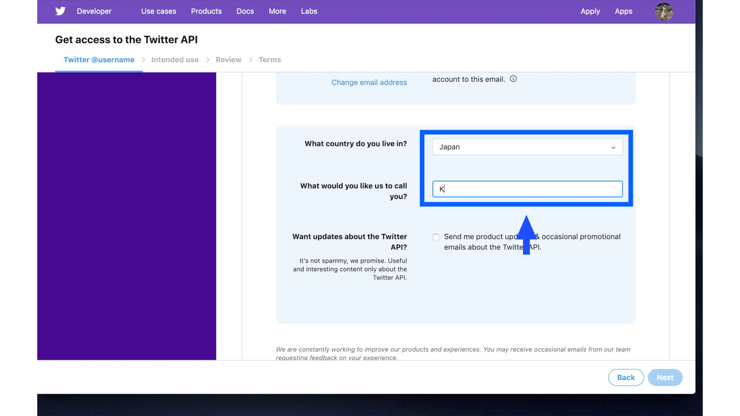Click the Next button
Viewport: 740px width, 416px height.
pos(665,377)
